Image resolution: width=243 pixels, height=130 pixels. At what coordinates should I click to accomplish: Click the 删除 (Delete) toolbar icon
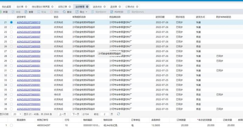click(51, 12)
